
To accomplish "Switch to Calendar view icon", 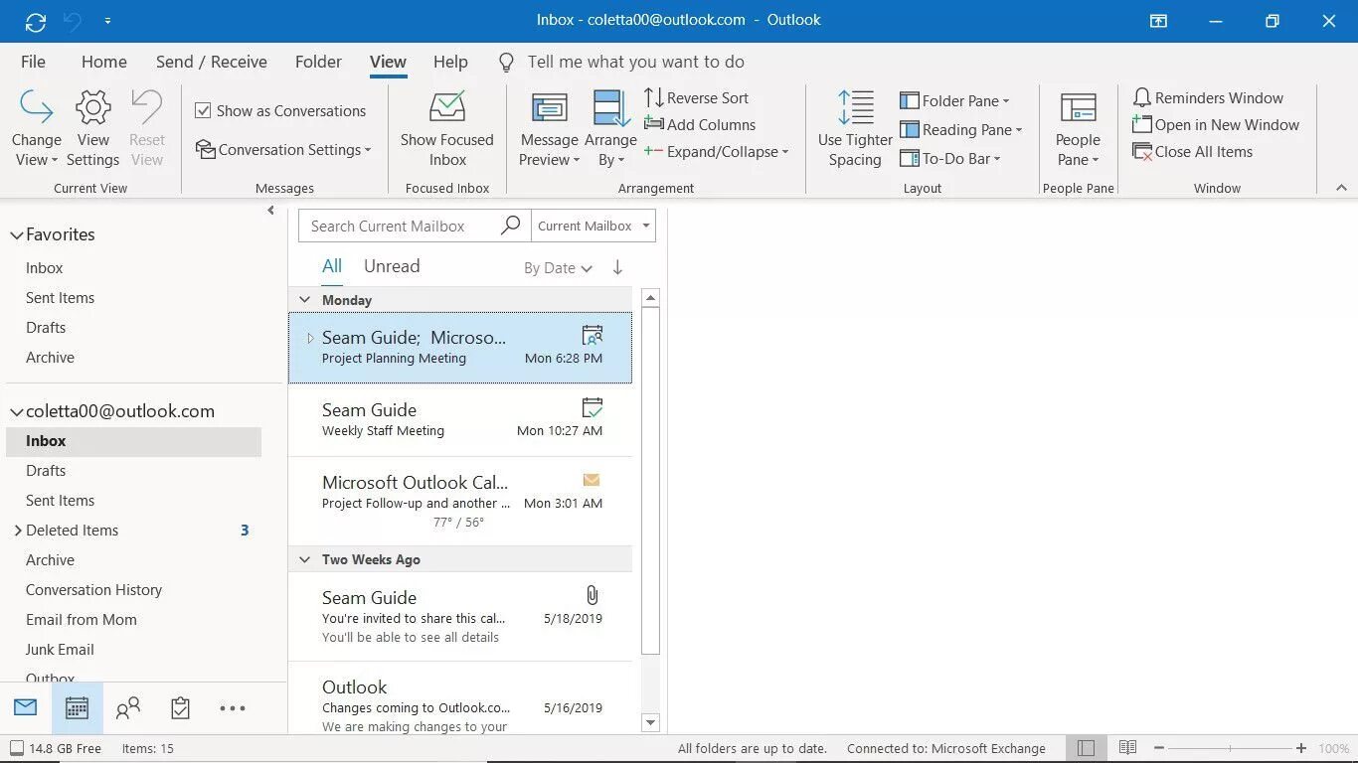I will click(x=77, y=707).
